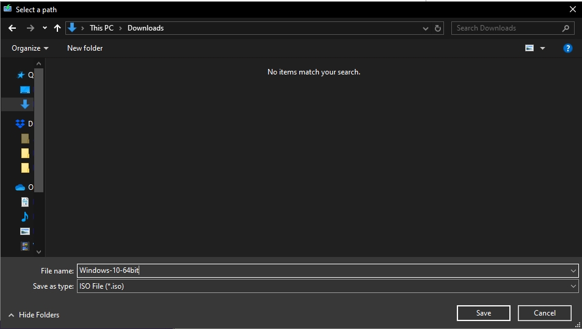Open the view options dropdown arrow
Image resolution: width=582 pixels, height=329 pixels.
[x=542, y=48]
